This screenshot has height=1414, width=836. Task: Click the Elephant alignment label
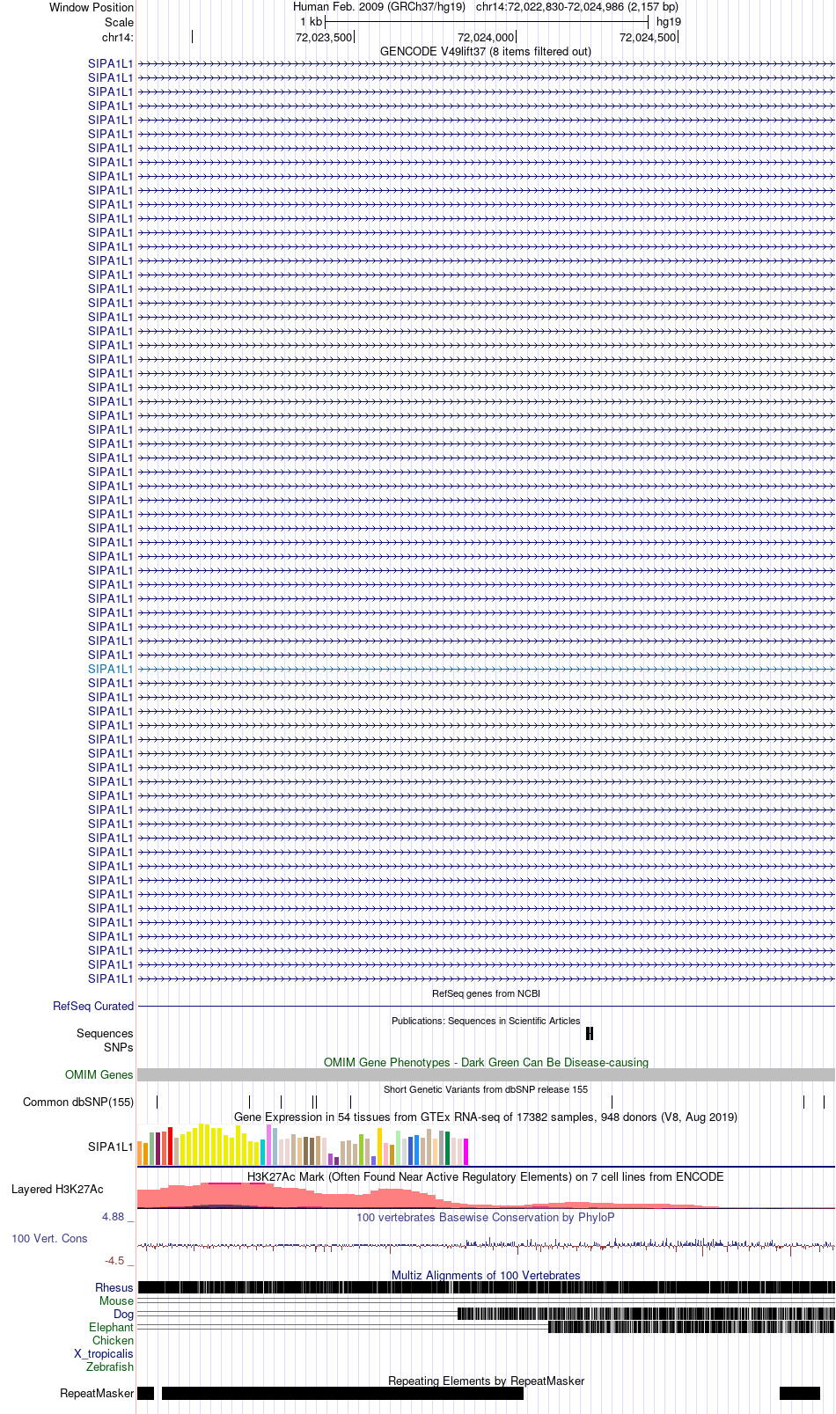(111, 1327)
